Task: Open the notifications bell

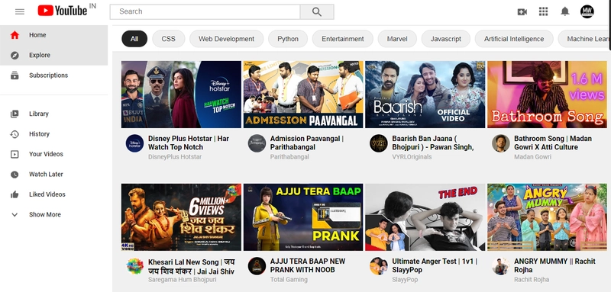Action: 564,11
